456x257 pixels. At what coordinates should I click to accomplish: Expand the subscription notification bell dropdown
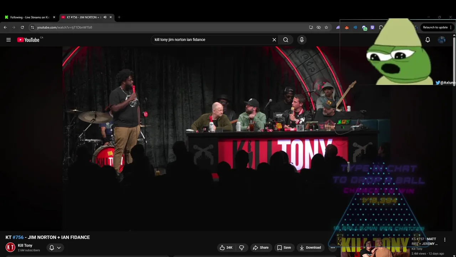pos(55,247)
